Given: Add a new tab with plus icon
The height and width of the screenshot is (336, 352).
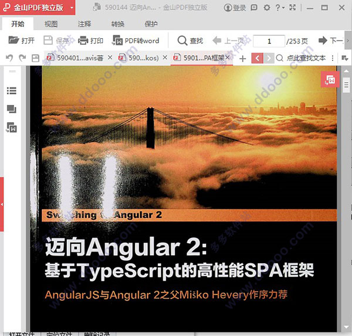Looking at the screenshot, I should pyautogui.click(x=243, y=59).
